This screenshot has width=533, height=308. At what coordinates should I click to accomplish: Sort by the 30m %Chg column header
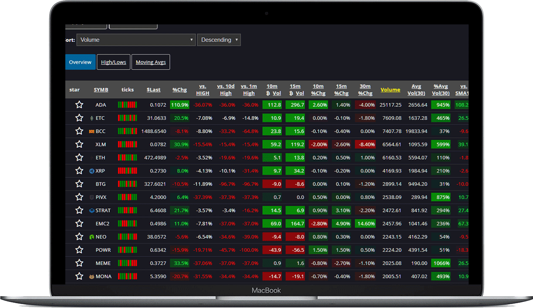tap(365, 90)
